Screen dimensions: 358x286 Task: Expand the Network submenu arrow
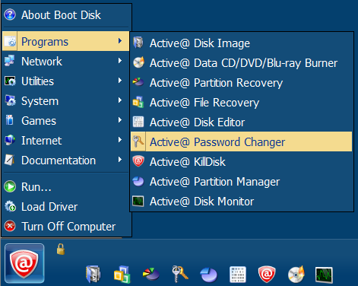pyautogui.click(x=120, y=61)
